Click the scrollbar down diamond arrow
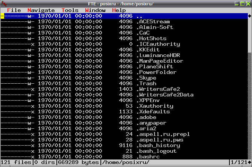This screenshot has height=167, width=252. coord(250,162)
